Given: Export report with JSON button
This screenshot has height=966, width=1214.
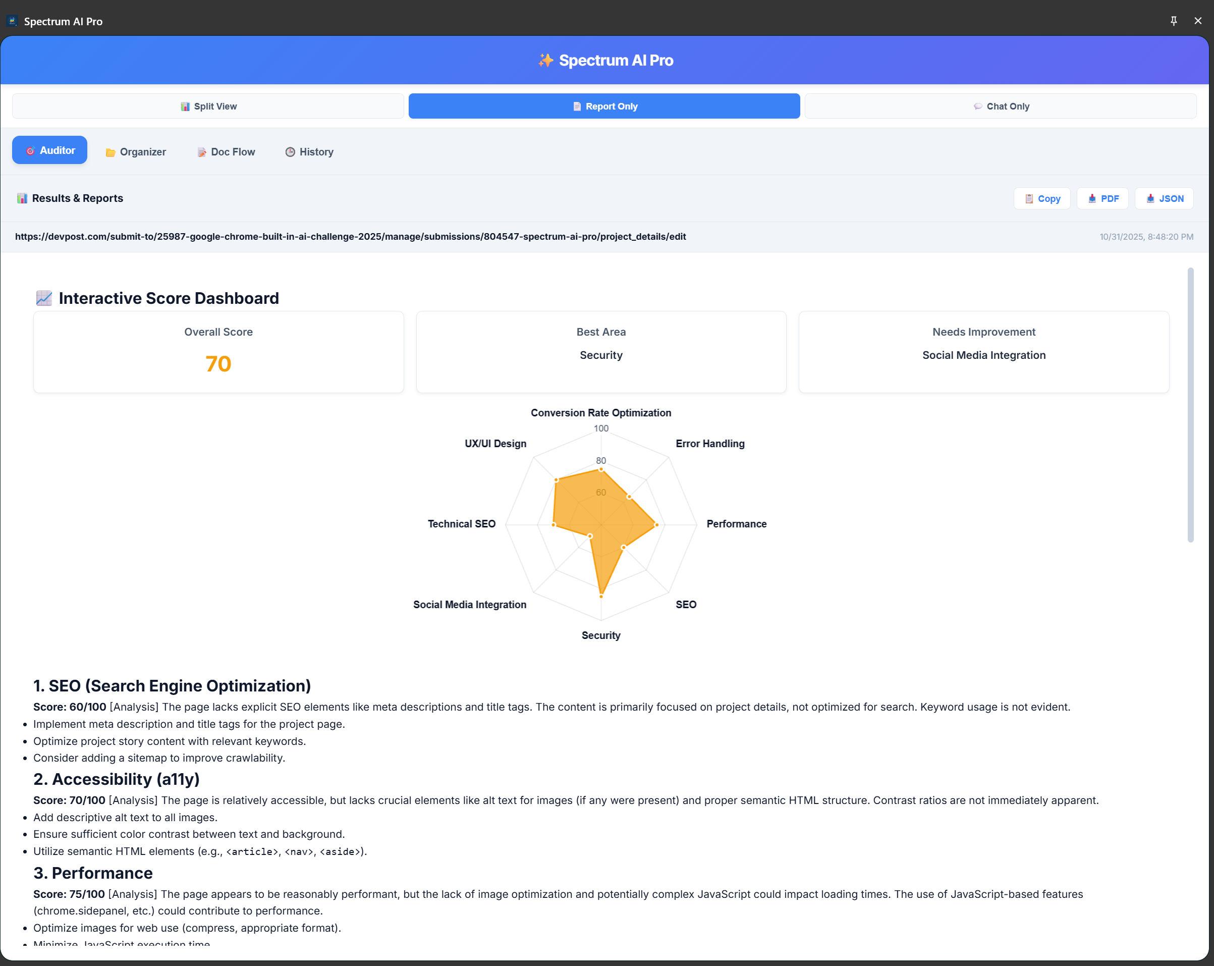Looking at the screenshot, I should coord(1164,199).
